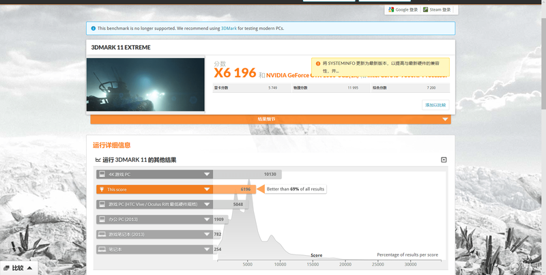Sign in with the Google 登录 button

coord(403,10)
